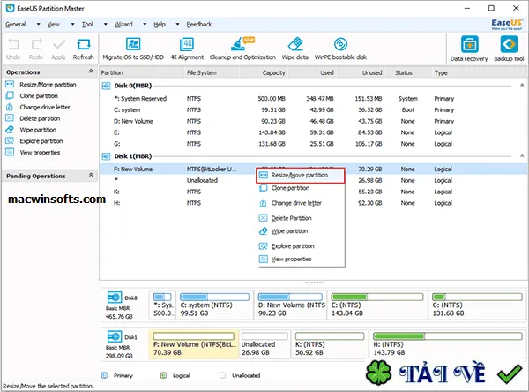Open the Wizard menu
This screenshot has height=392, width=529.
(x=123, y=25)
